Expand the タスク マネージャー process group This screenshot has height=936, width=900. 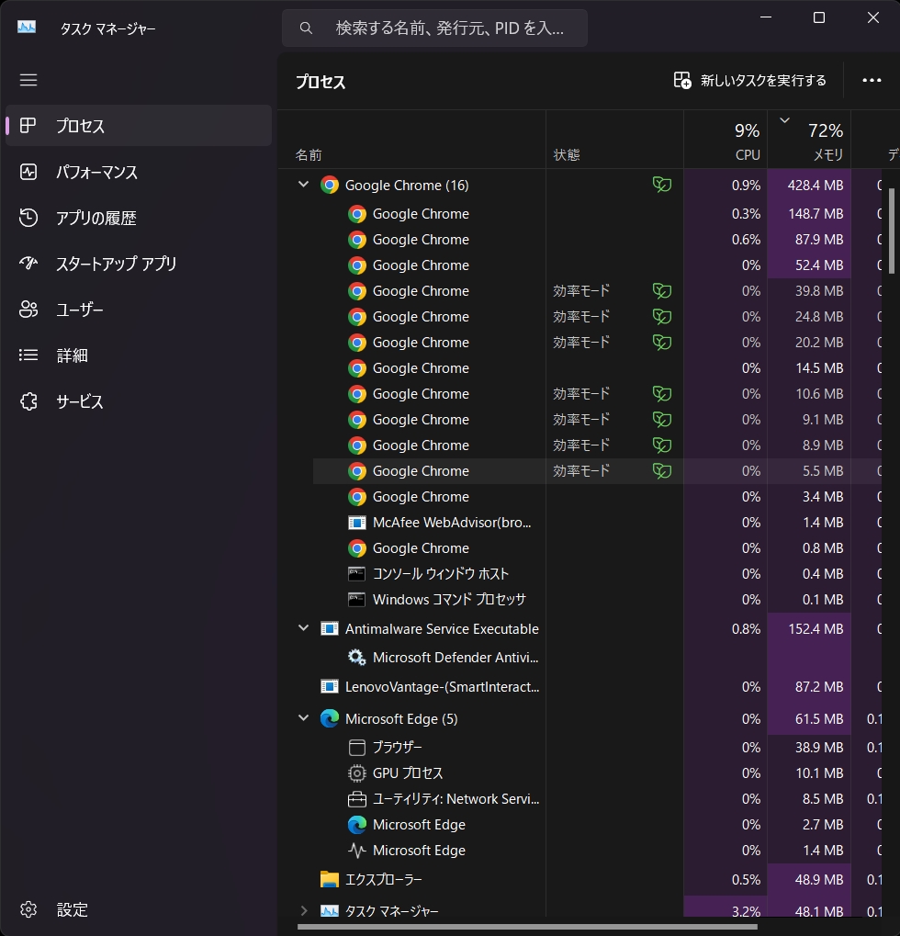coord(303,910)
